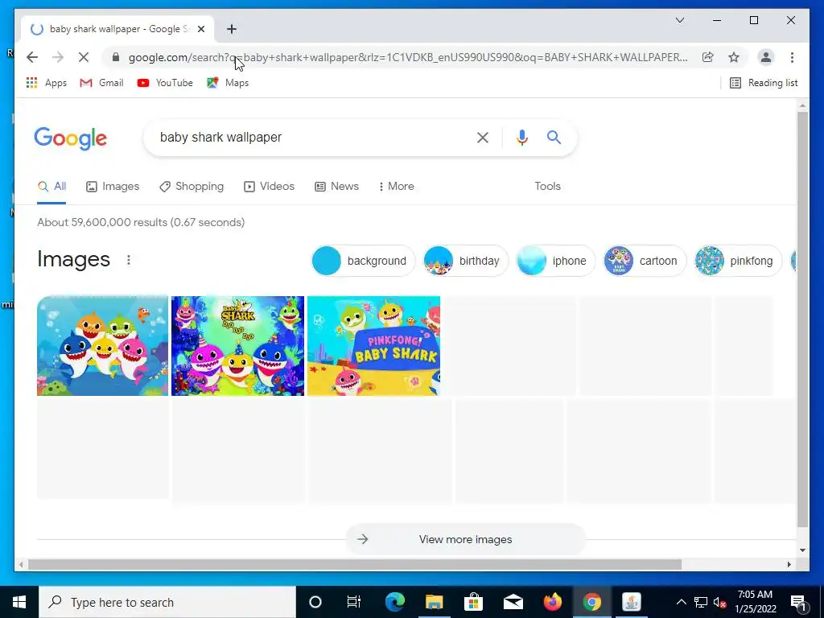The width and height of the screenshot is (824, 618).
Task: Show hidden system tray icons
Action: (681, 602)
